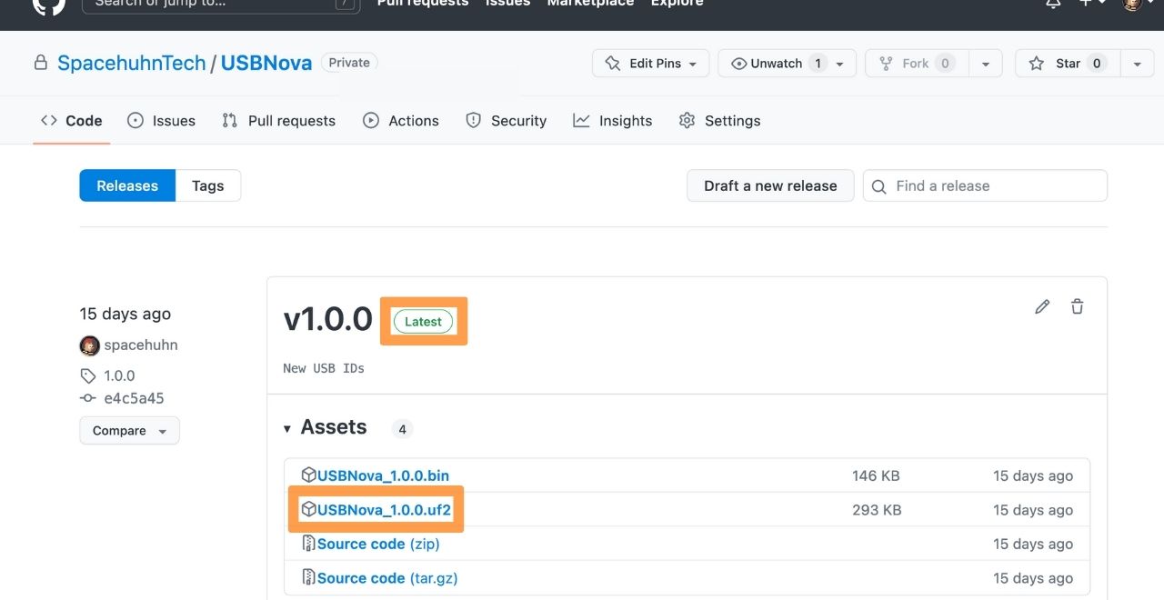Collapse the Assets section triangle
Image resolution: width=1164 pixels, height=600 pixels.
click(x=287, y=428)
